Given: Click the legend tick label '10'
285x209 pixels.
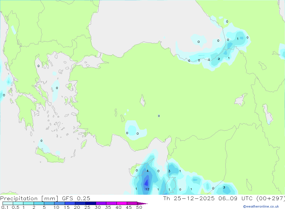Looking at the screenshot, I should [x=56, y=207].
